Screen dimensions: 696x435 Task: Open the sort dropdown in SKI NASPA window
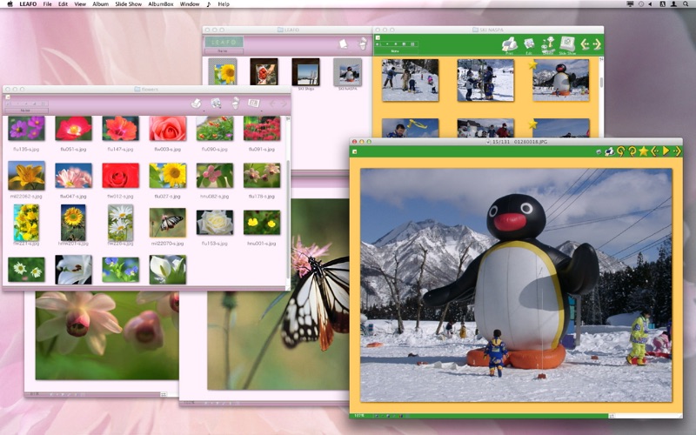click(x=396, y=51)
